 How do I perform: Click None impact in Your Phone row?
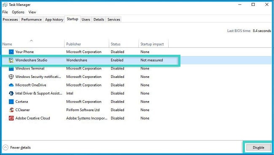coord(145,52)
